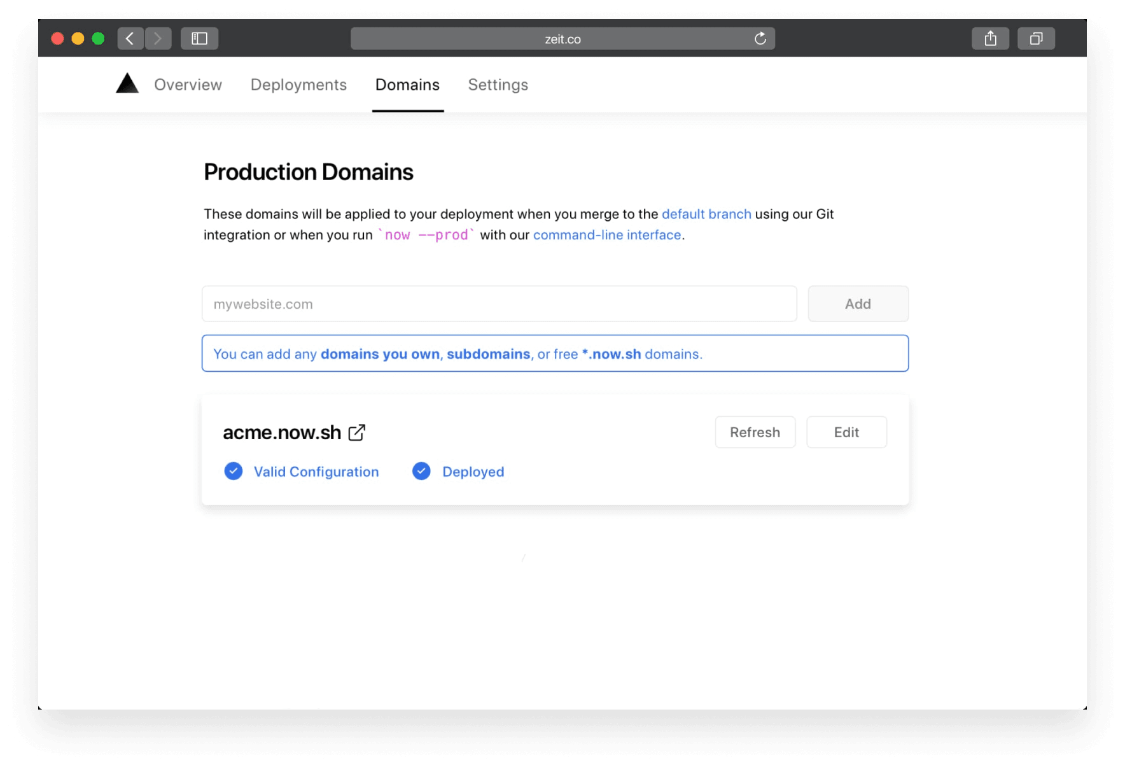Select the zeit.co address bar

[562, 38]
